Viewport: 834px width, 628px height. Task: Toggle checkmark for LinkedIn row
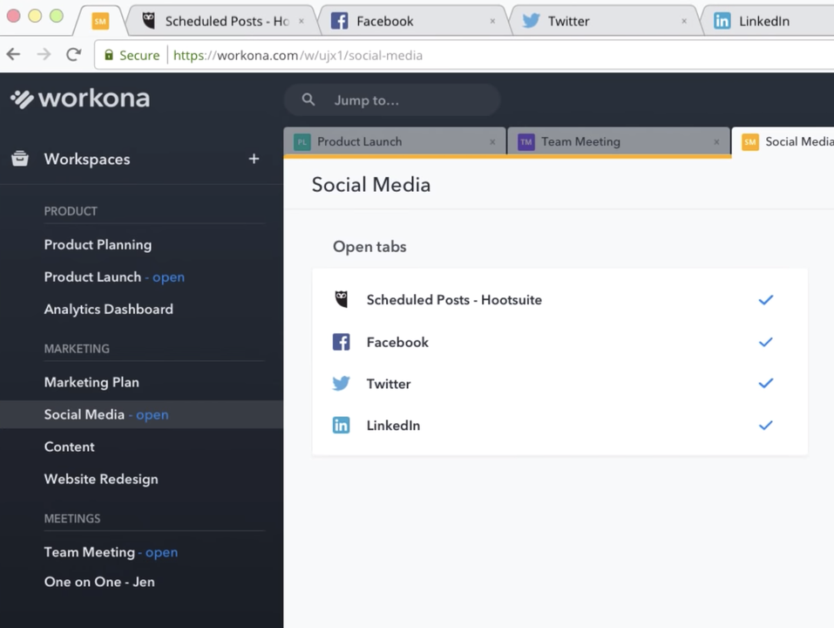766,426
